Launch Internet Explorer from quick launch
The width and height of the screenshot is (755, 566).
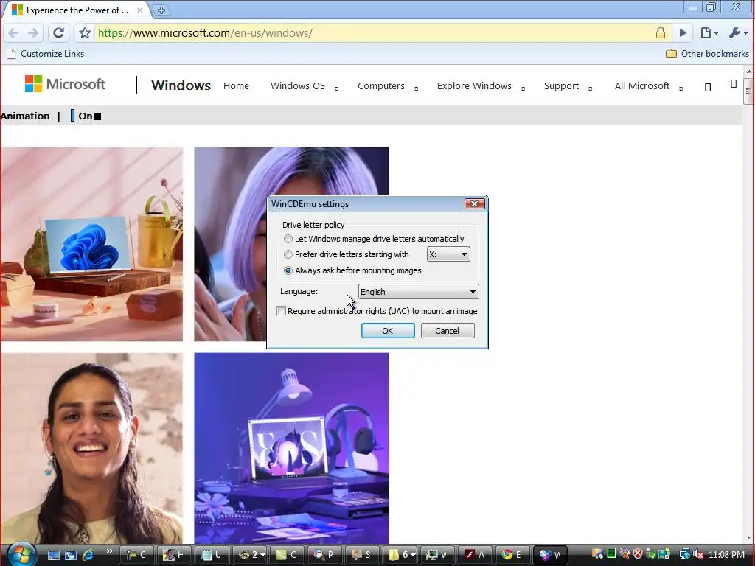point(88,555)
